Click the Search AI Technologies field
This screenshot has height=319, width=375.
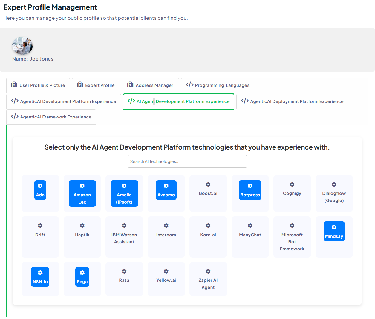pos(187,161)
